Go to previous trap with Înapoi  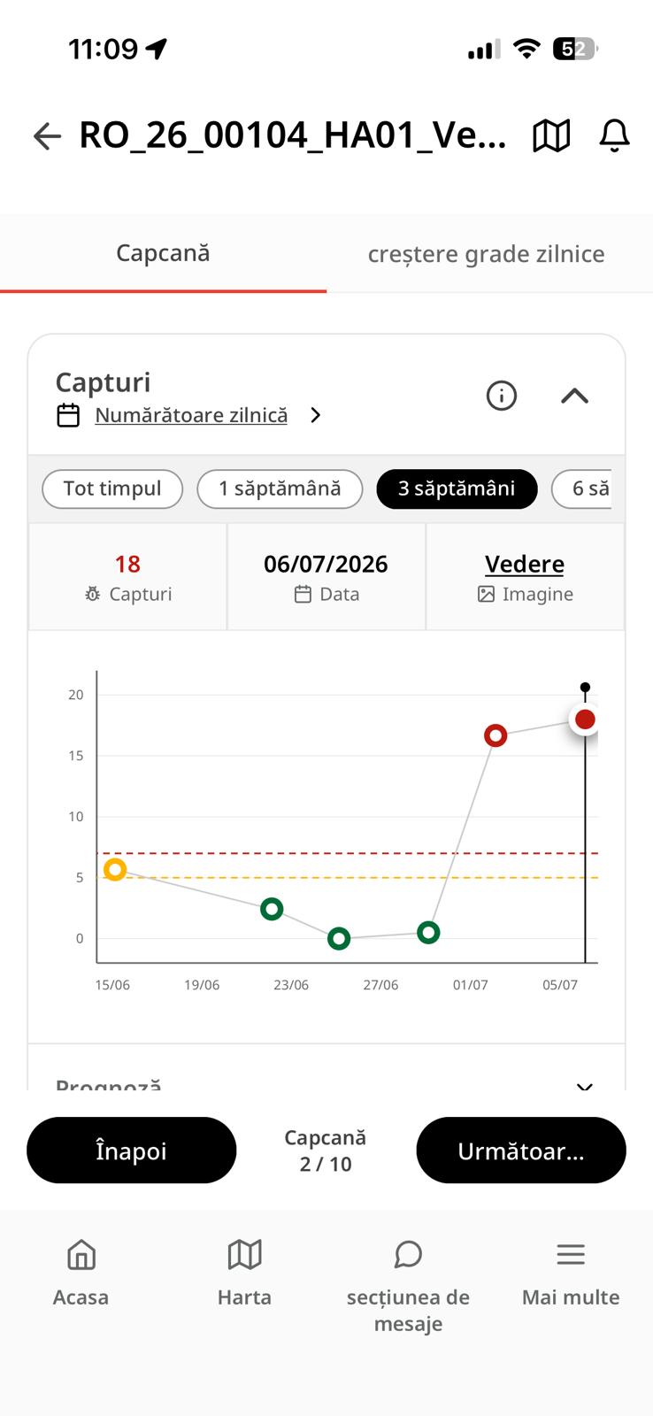tap(132, 1150)
